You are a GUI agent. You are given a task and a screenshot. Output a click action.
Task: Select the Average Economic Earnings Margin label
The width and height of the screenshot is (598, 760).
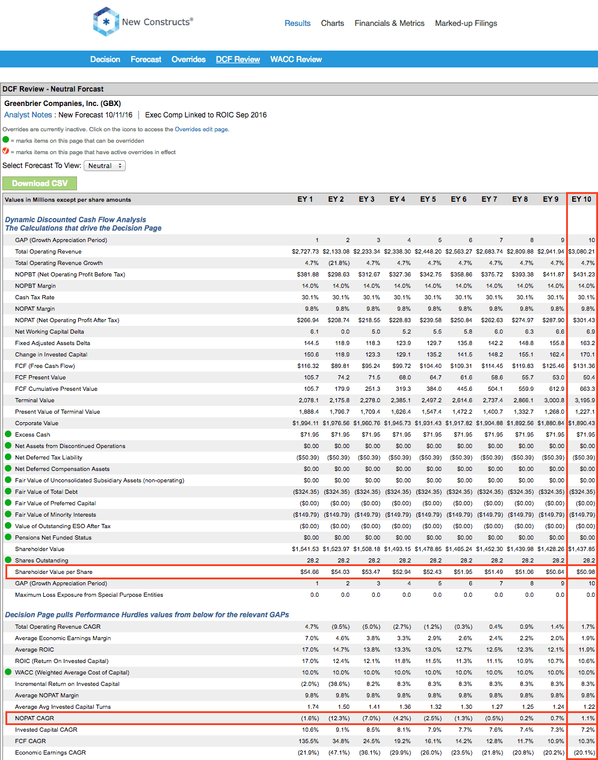tap(63, 638)
